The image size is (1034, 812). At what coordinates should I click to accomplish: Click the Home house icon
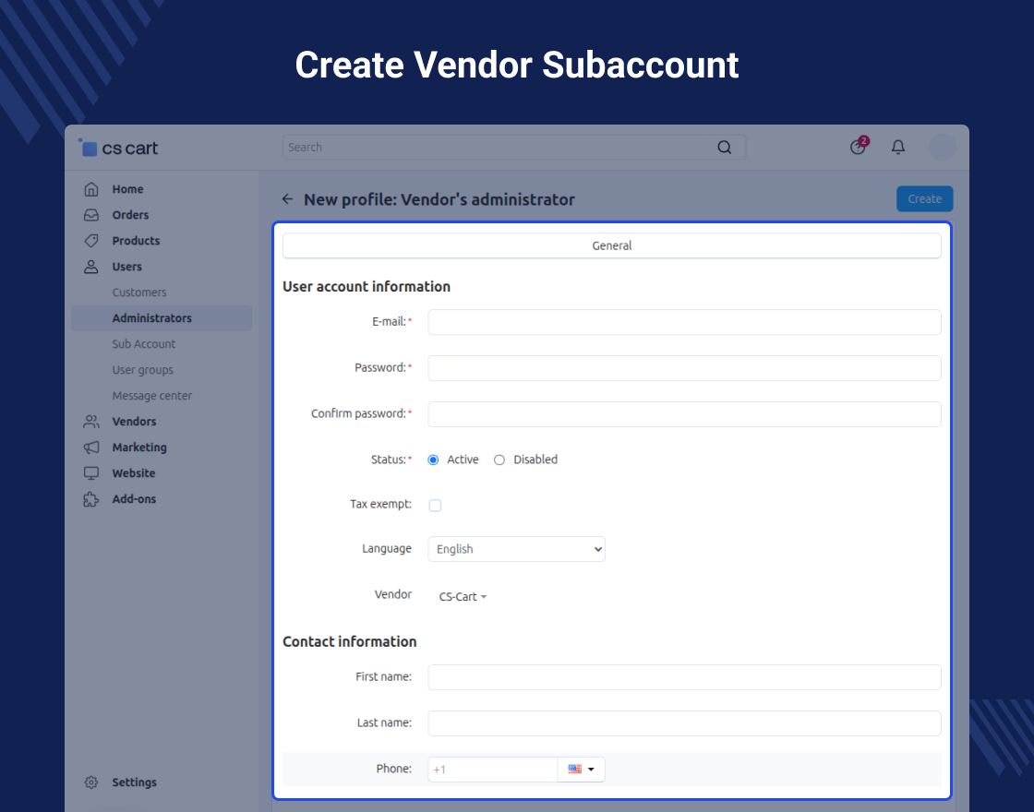pyautogui.click(x=91, y=189)
